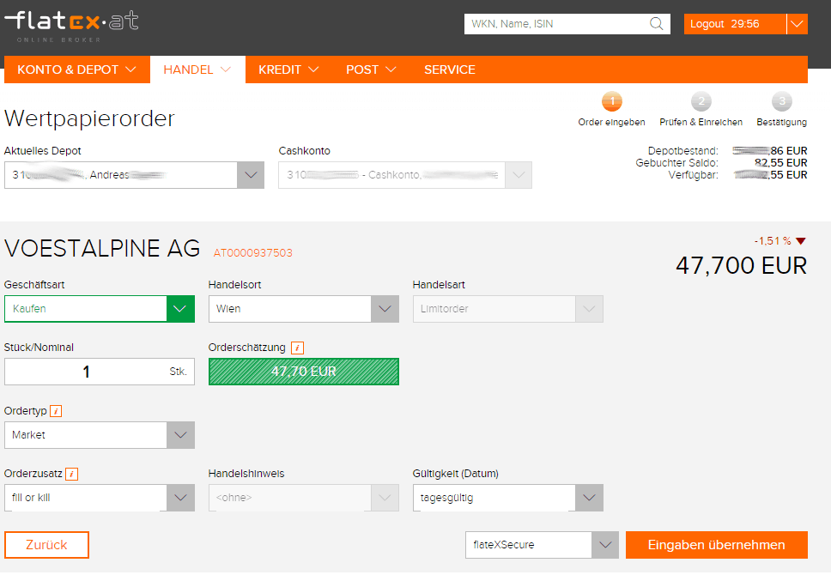831x587 pixels.
Task: Open the KONTO & DEPOT menu
Action: click(77, 70)
